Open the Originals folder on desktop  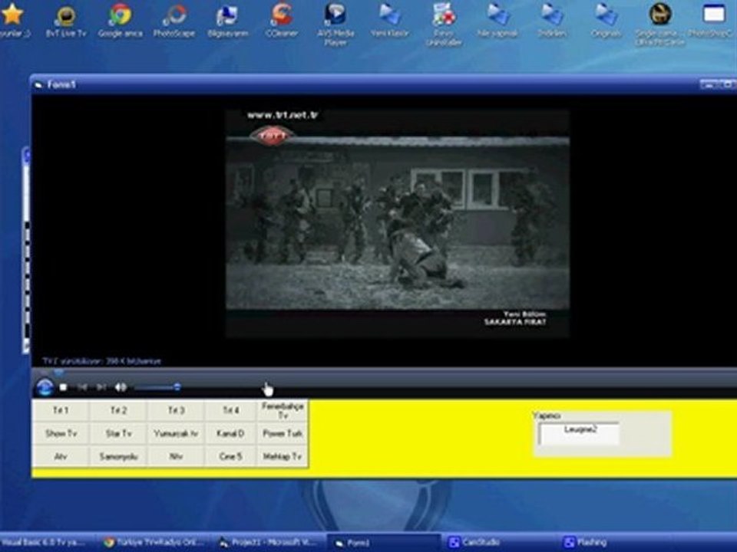point(606,21)
